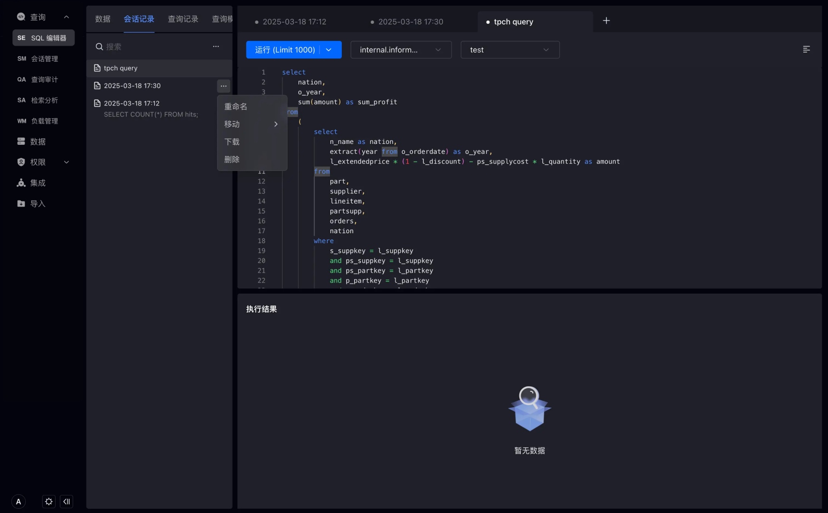828x513 pixels.
Task: Select the tpch query session entry
Action: [159, 68]
